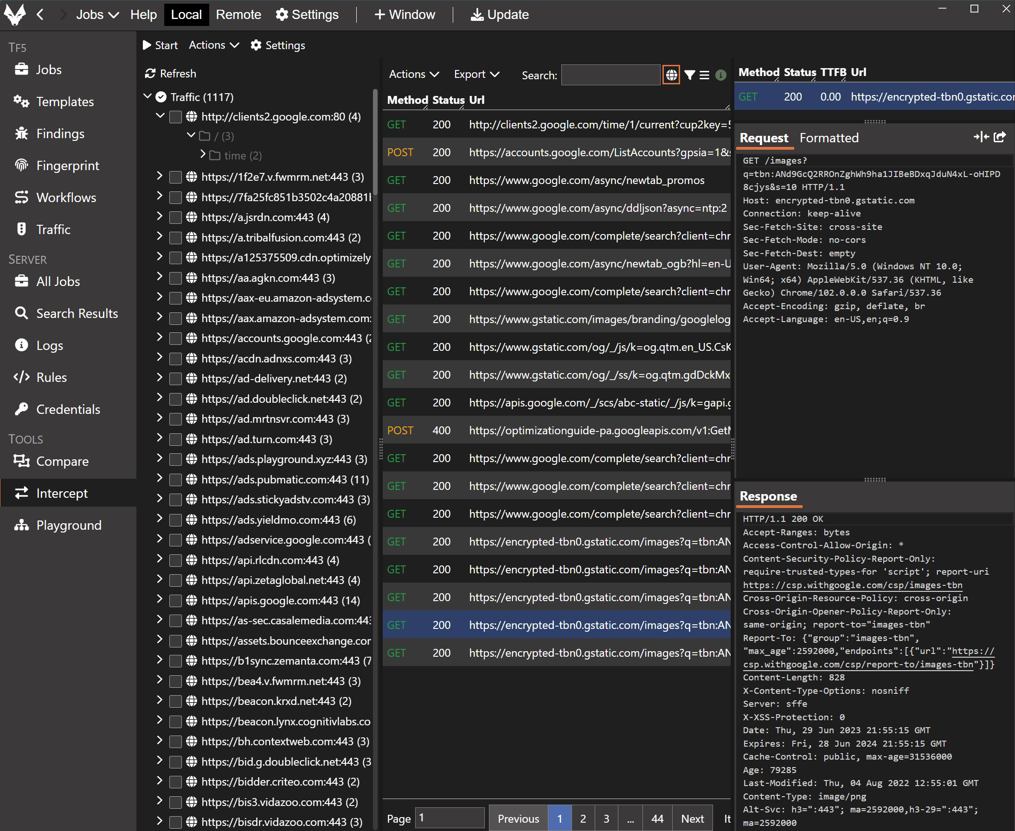Click the list lines icon beside filter
The height and width of the screenshot is (831, 1015).
coord(704,75)
